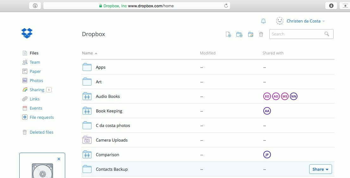350x178 pixels.
Task: Click the new shared folder icon
Action: tap(251, 34)
